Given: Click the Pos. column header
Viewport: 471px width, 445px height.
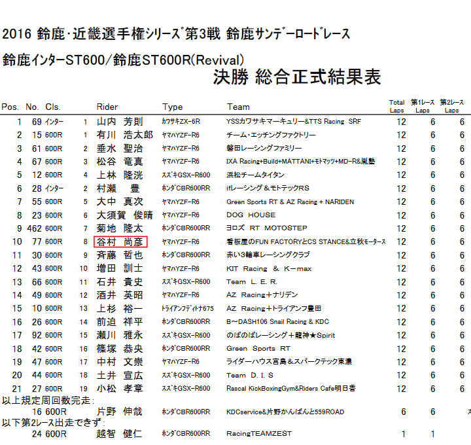Looking at the screenshot, I should 10,107.
